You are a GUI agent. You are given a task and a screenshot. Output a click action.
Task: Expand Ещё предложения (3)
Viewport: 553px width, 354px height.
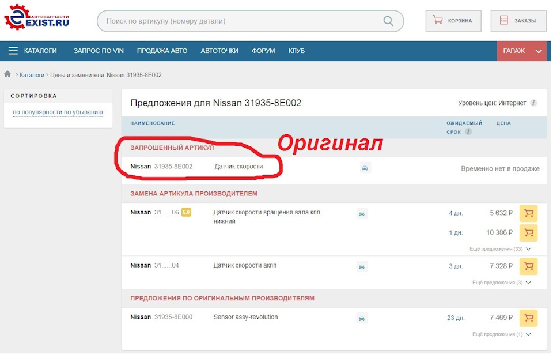coord(502,283)
